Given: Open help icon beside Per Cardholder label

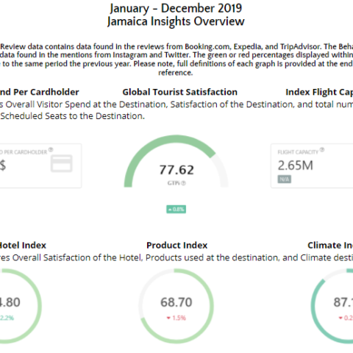Looking at the screenshot, I should click(51, 149).
